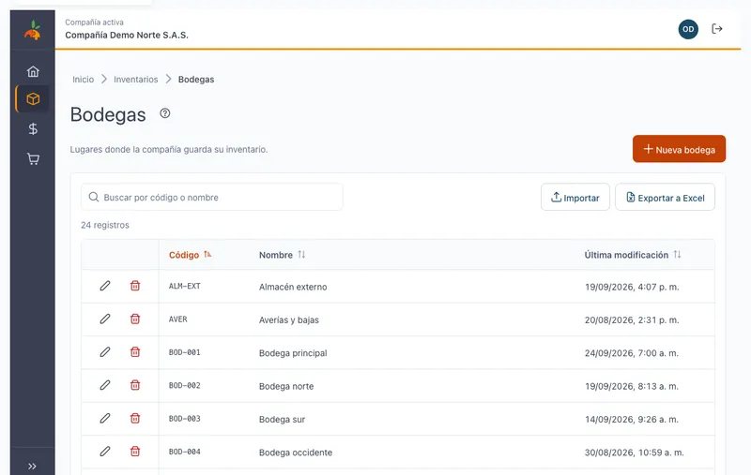Navigate to Inventarios breadcrumb
Image resolution: width=751 pixels, height=475 pixels.
tap(135, 80)
